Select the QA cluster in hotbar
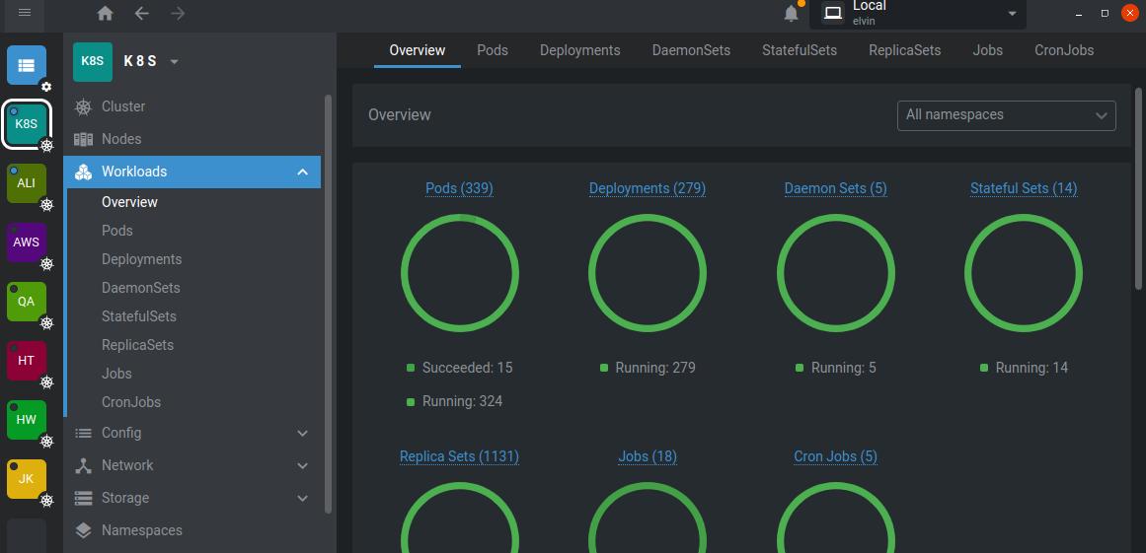Viewport: 1146px width, 553px height. pyautogui.click(x=27, y=302)
